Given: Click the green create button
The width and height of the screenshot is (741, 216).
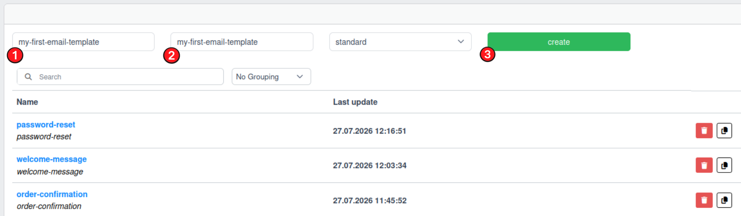Looking at the screenshot, I should coord(559,42).
